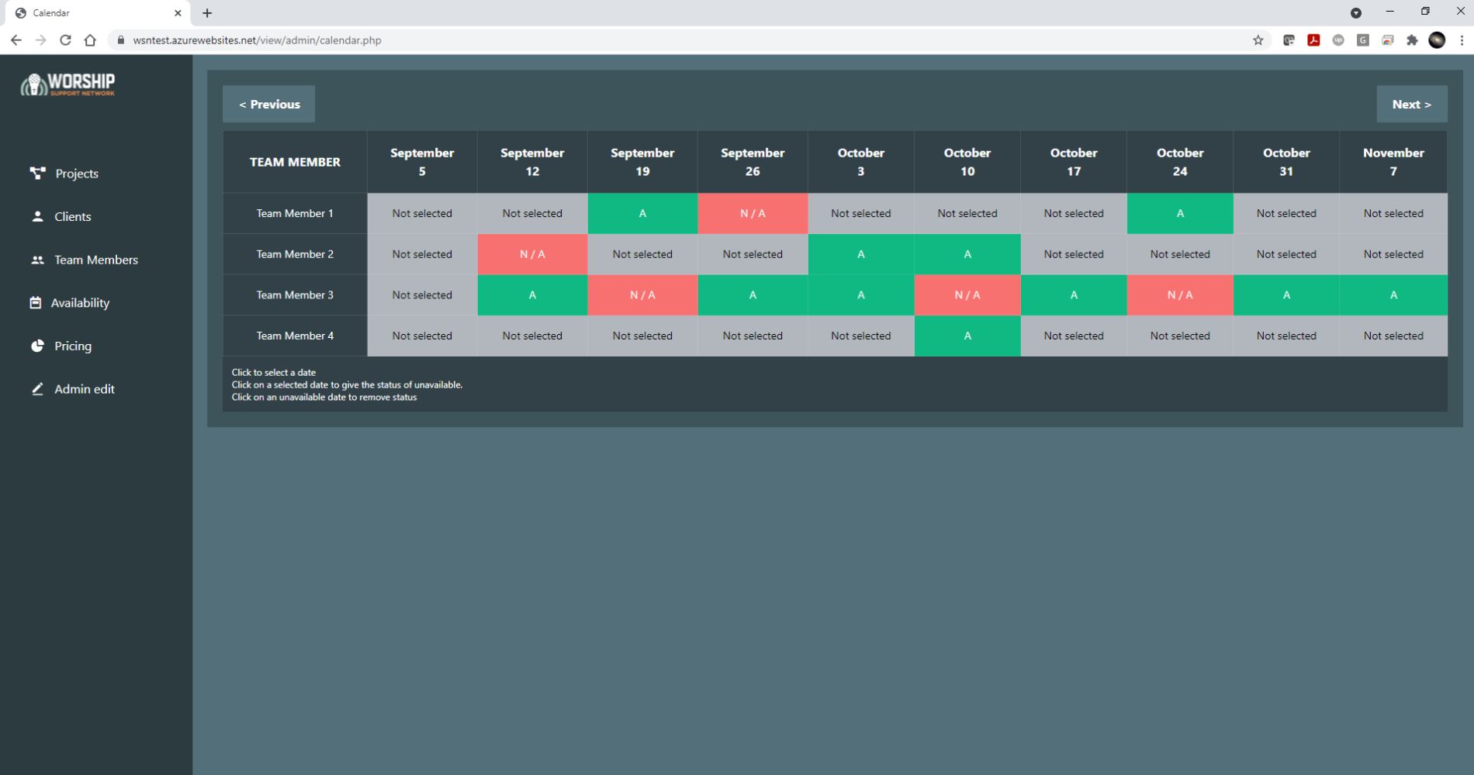Toggle Team Member 3 September 12 availability
This screenshot has height=775, width=1474.
tap(532, 295)
